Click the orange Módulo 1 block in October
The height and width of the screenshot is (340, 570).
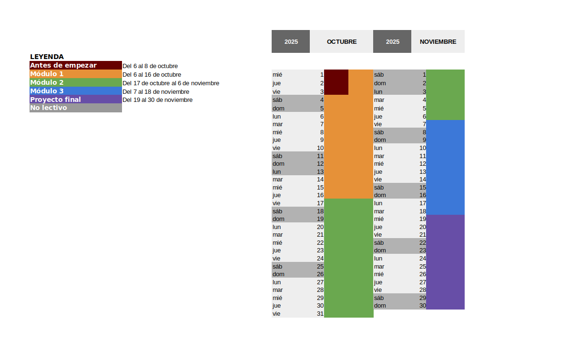(x=348, y=147)
